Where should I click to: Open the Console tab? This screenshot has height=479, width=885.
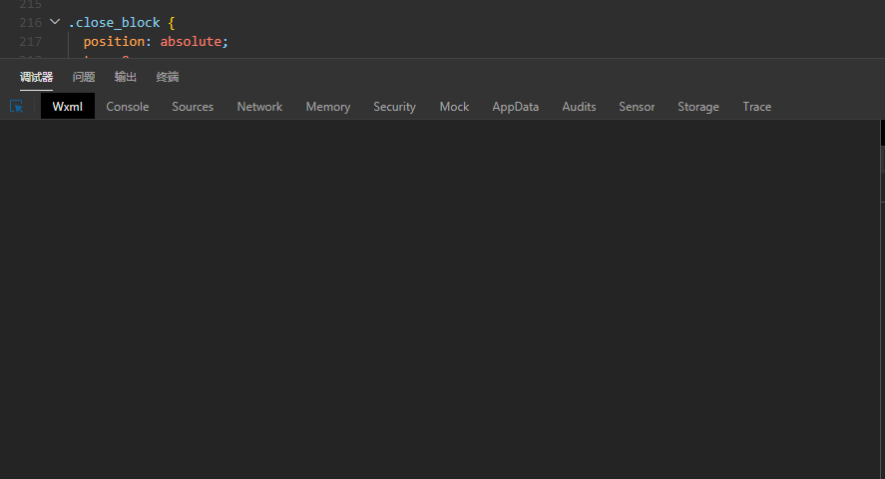click(128, 107)
